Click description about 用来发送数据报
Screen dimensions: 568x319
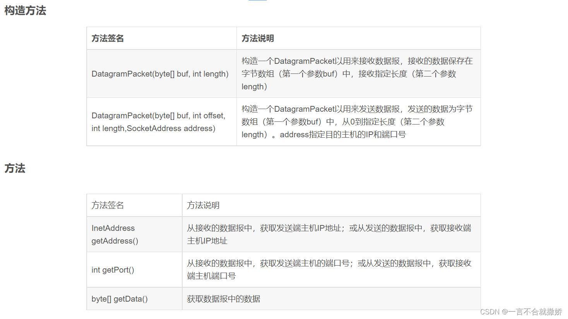(x=357, y=122)
